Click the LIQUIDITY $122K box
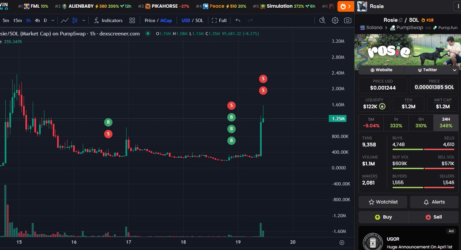This screenshot has width=461, height=250. (x=374, y=103)
